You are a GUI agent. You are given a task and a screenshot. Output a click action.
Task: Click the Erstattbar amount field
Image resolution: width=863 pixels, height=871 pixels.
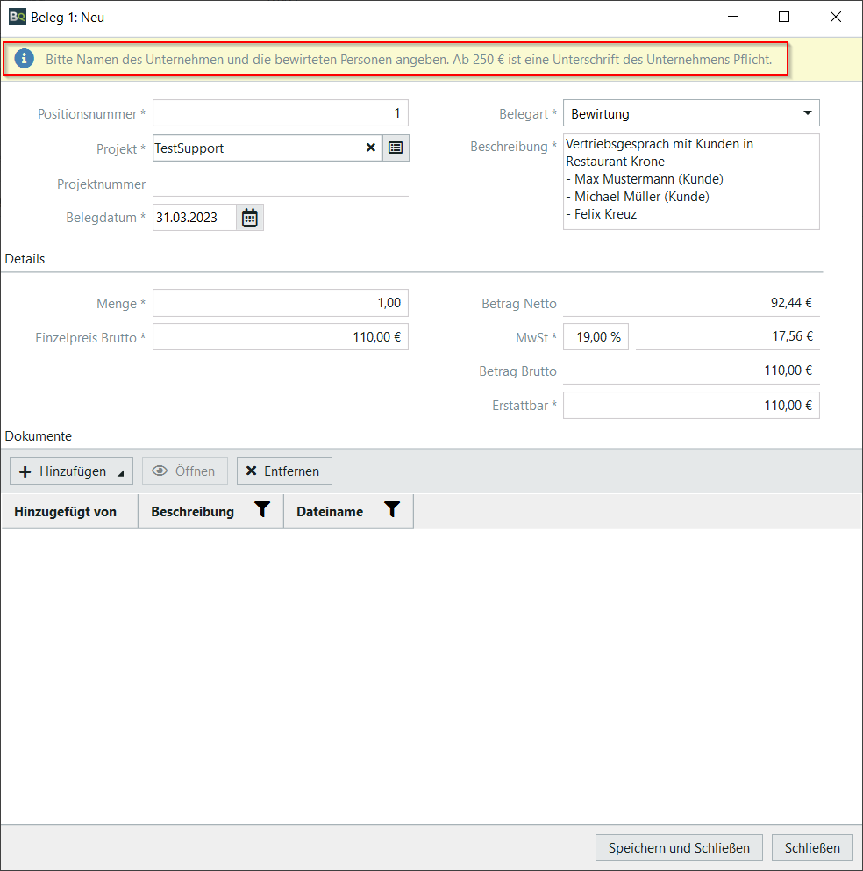coord(690,406)
